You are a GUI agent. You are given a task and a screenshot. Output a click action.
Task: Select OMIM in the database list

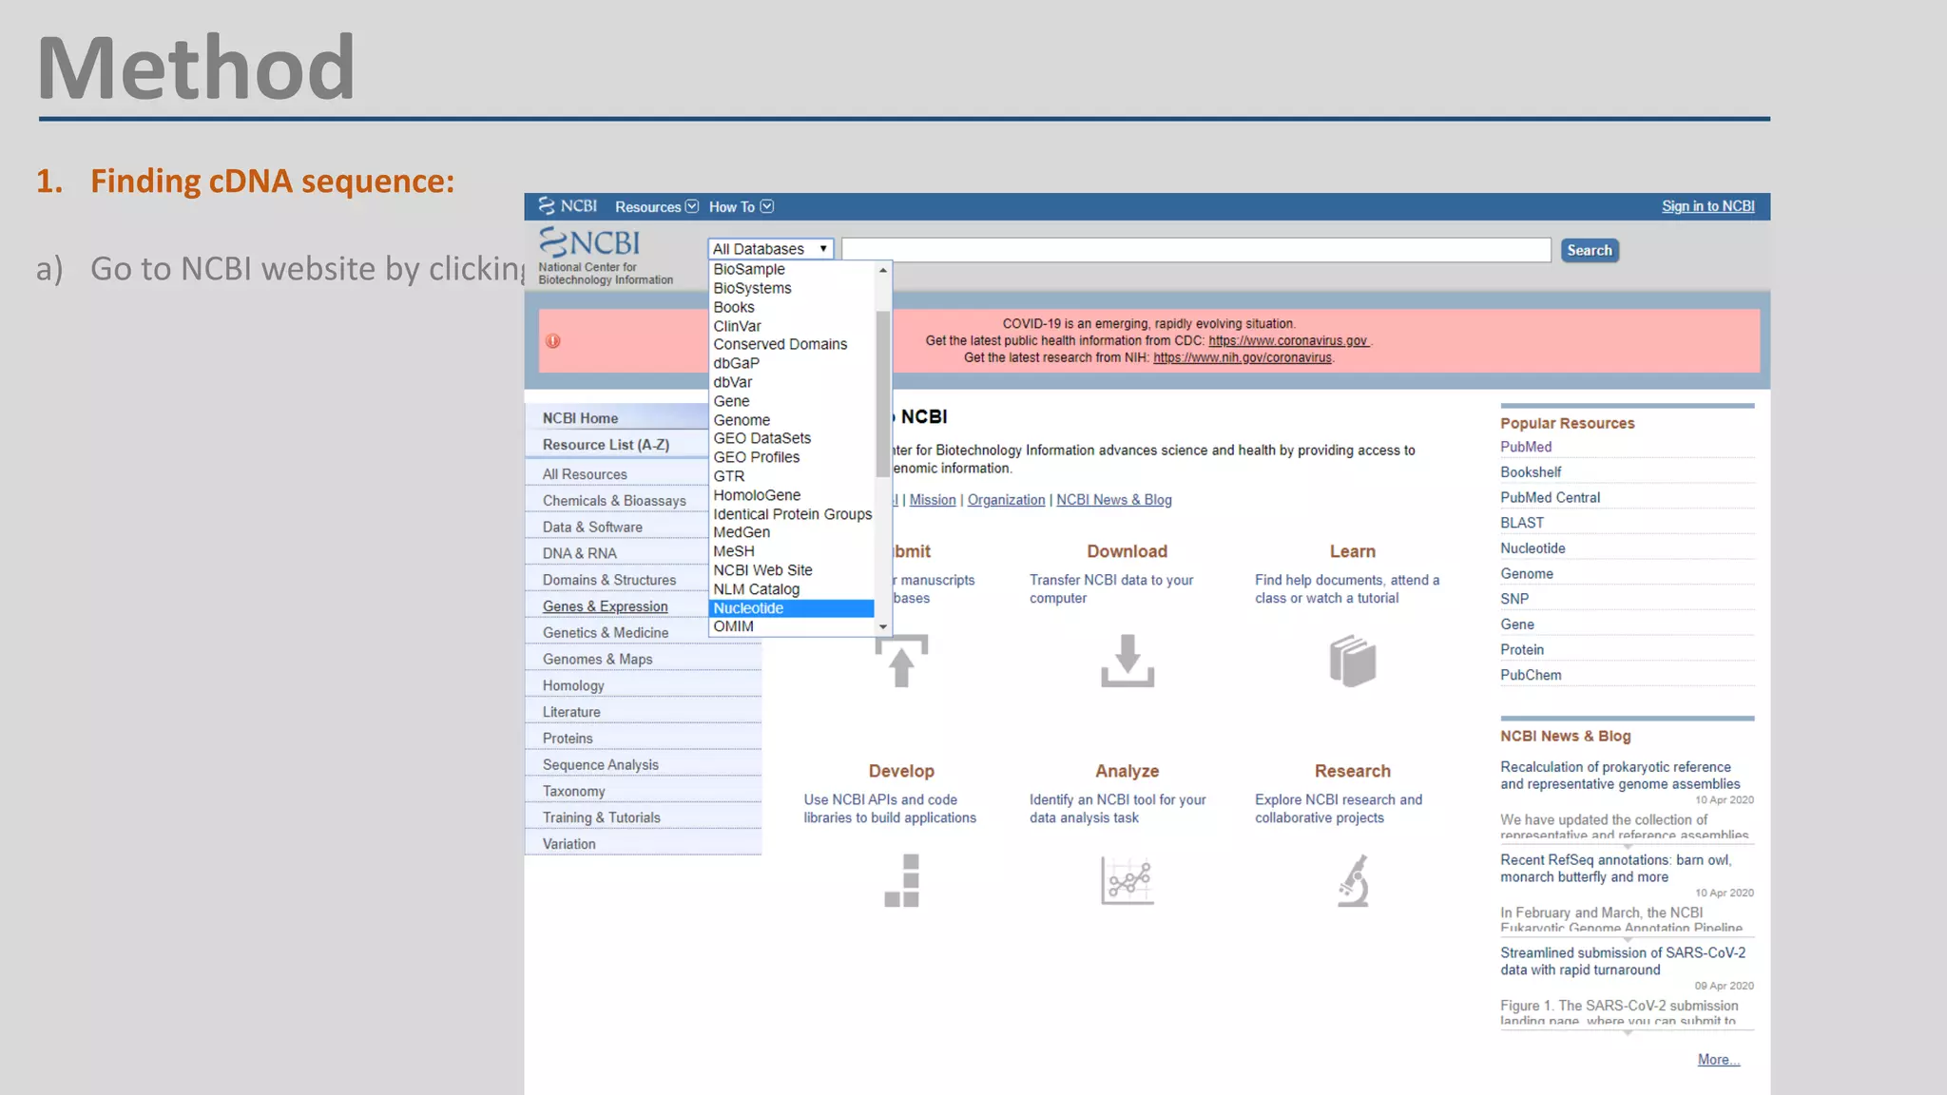(791, 626)
